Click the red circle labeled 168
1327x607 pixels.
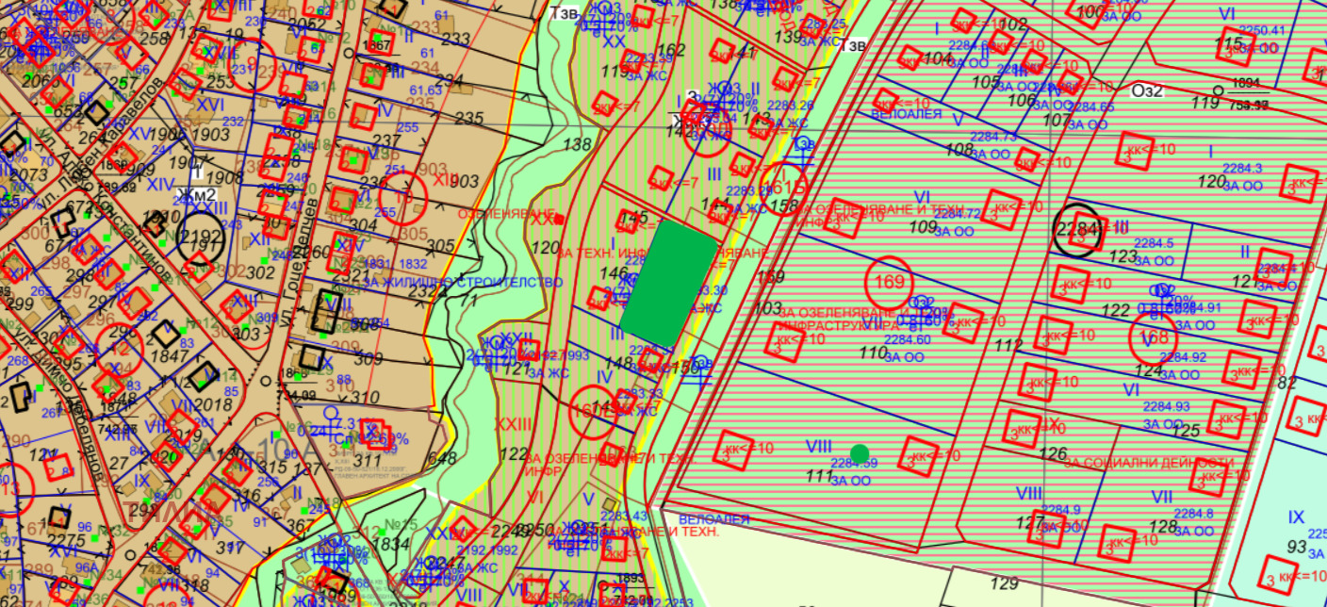[x=1154, y=337]
